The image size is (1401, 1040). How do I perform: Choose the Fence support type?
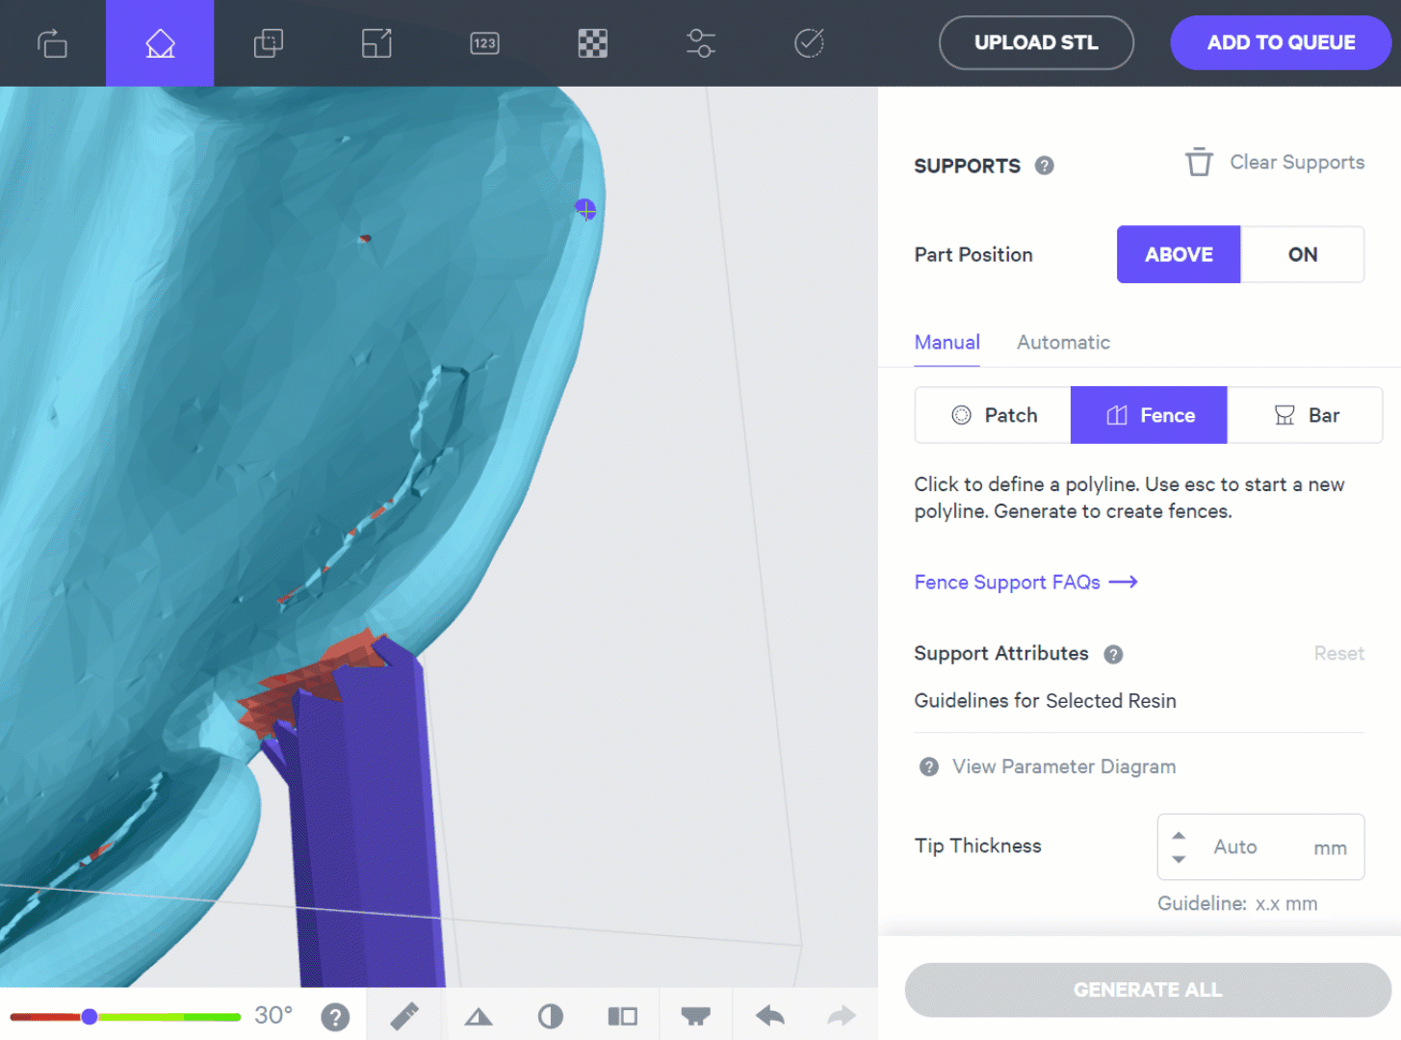click(x=1149, y=415)
